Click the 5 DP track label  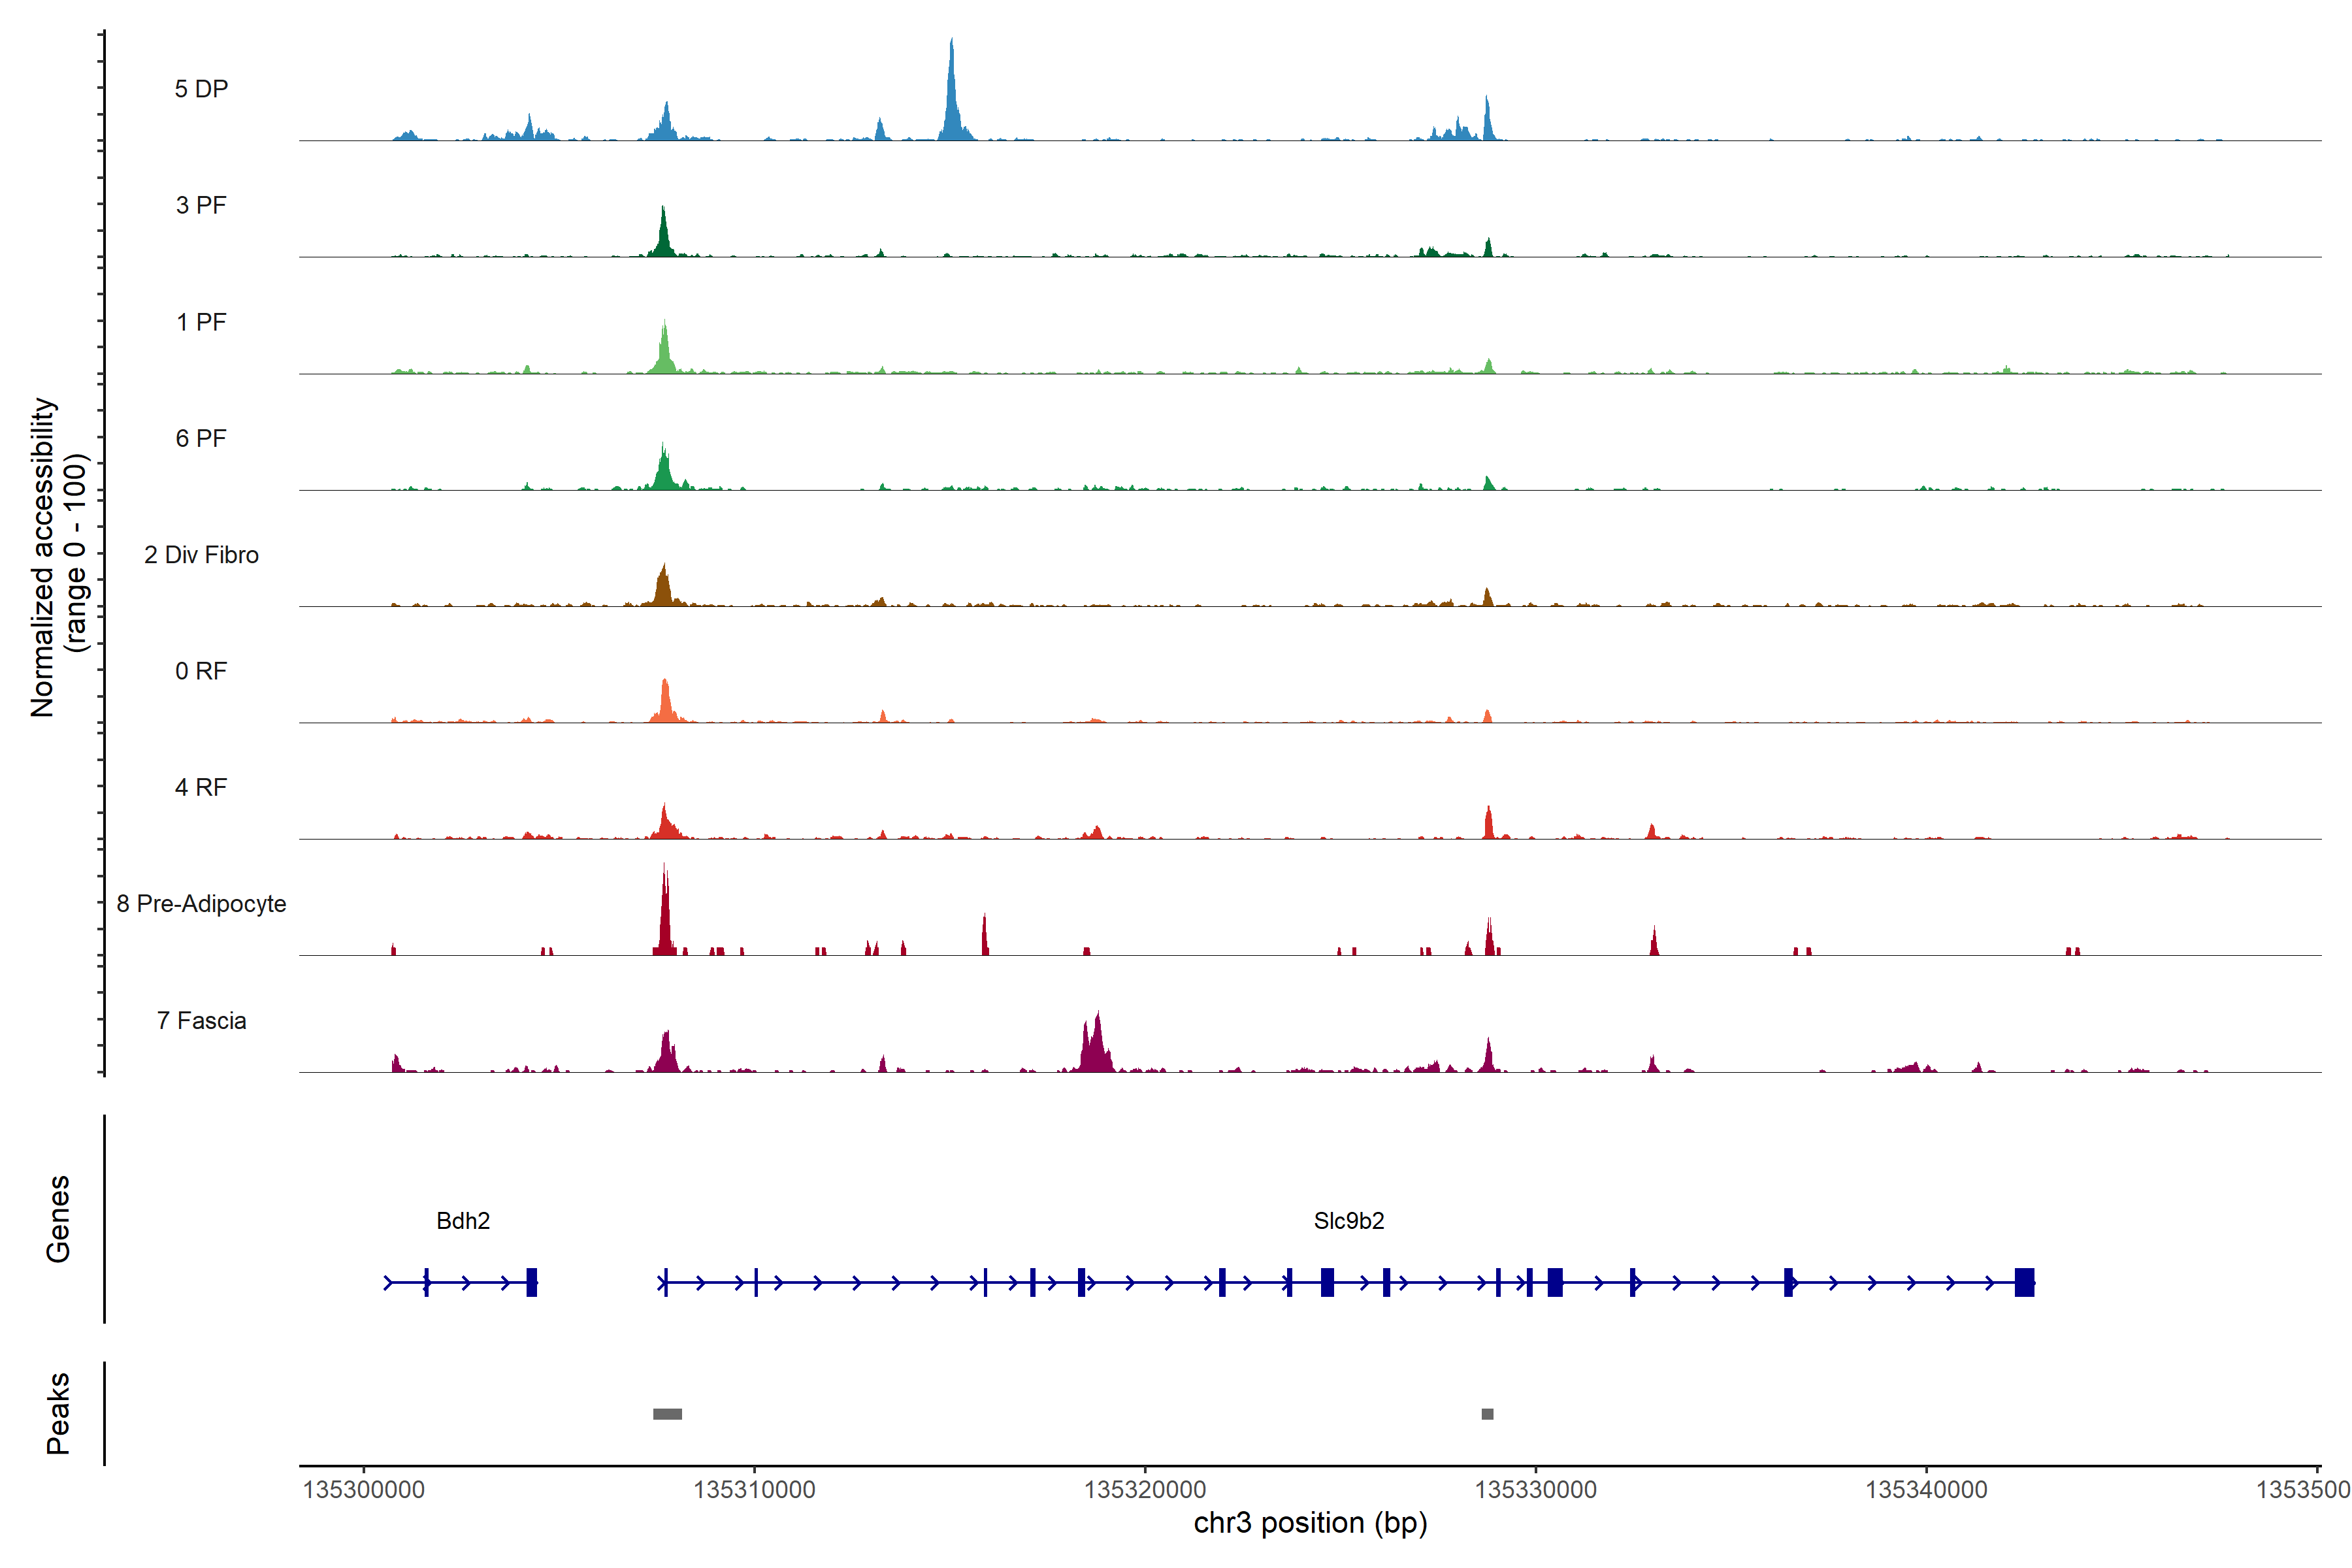click(201, 89)
